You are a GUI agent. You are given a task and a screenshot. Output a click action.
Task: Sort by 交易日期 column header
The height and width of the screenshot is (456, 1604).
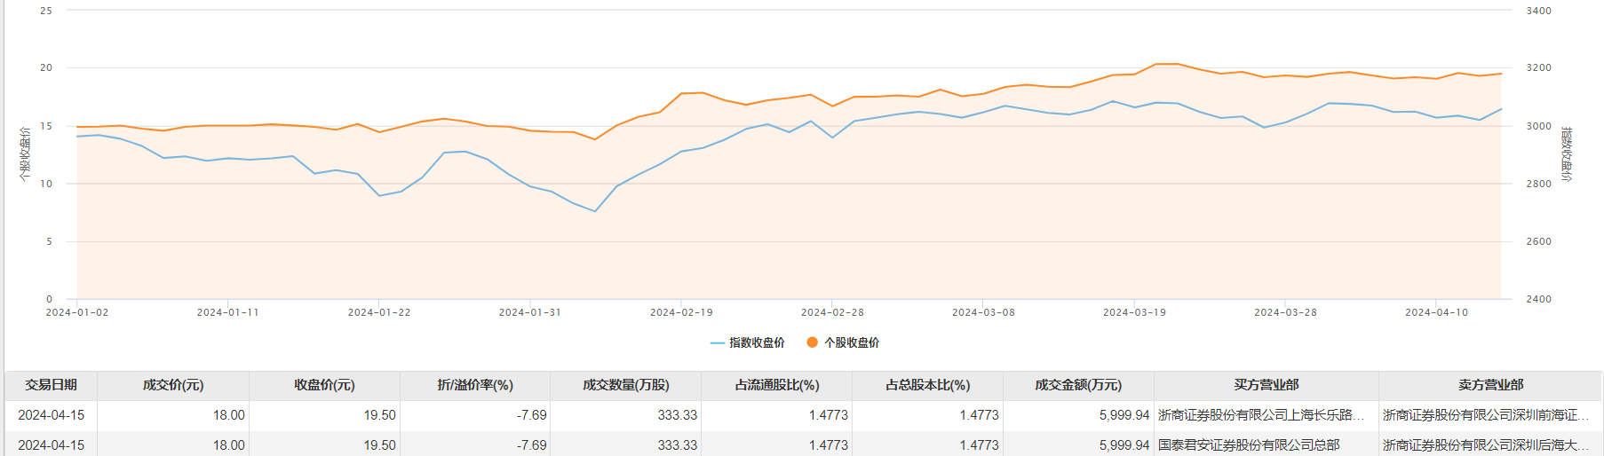point(51,385)
